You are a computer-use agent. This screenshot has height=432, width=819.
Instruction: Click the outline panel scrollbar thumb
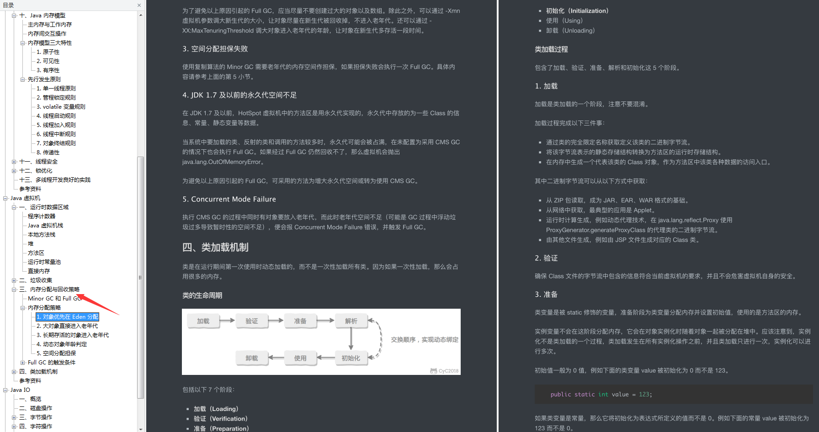pos(141,278)
